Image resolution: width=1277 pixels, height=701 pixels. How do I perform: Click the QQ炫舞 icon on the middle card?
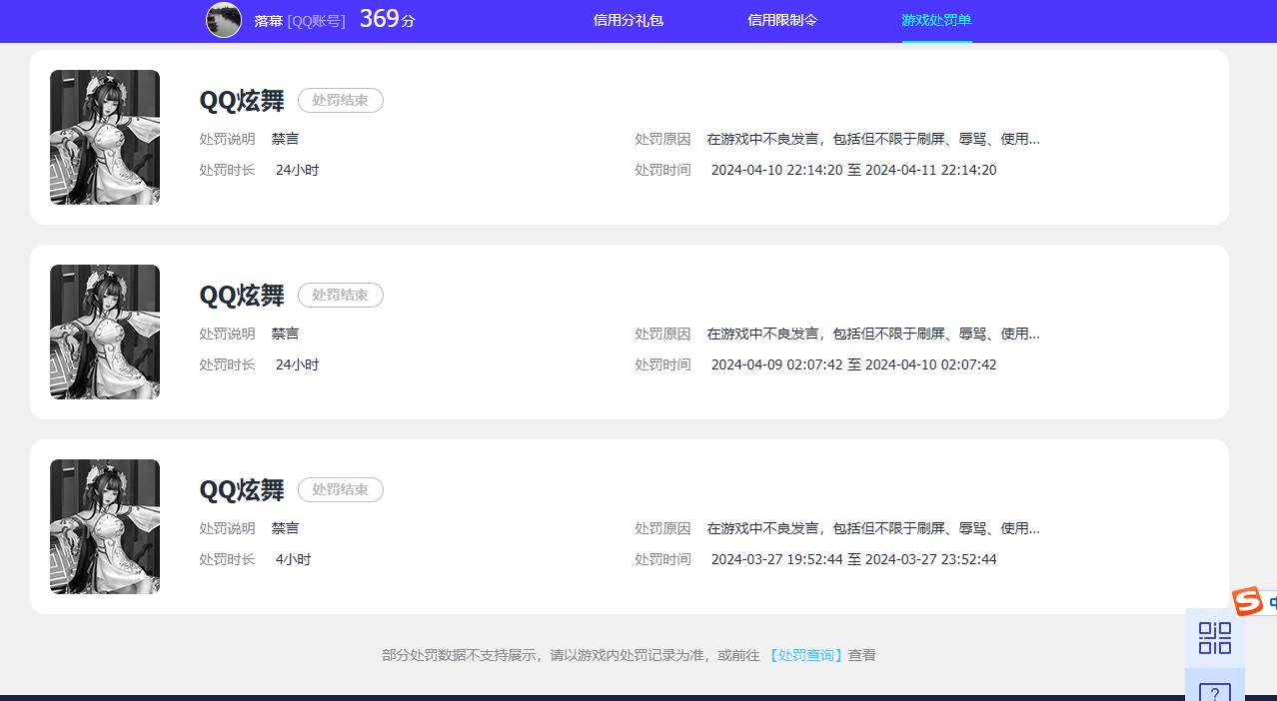tap(104, 332)
